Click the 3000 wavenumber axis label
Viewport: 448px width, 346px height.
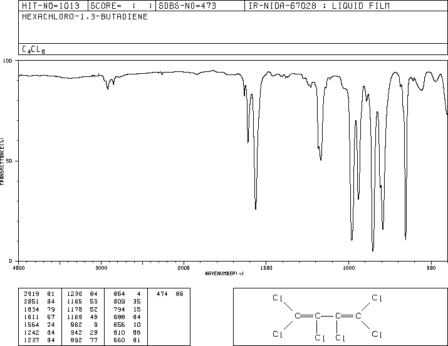pyautogui.click(x=101, y=268)
